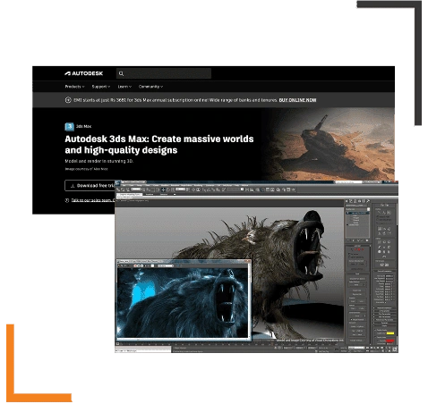Click the play icon in EMI banner
The image size is (428, 404).
tap(68, 100)
